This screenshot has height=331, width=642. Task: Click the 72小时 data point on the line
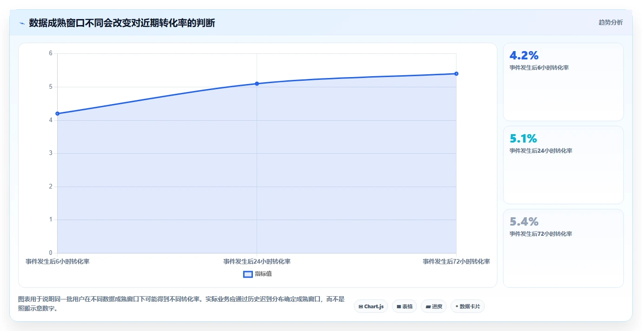456,73
